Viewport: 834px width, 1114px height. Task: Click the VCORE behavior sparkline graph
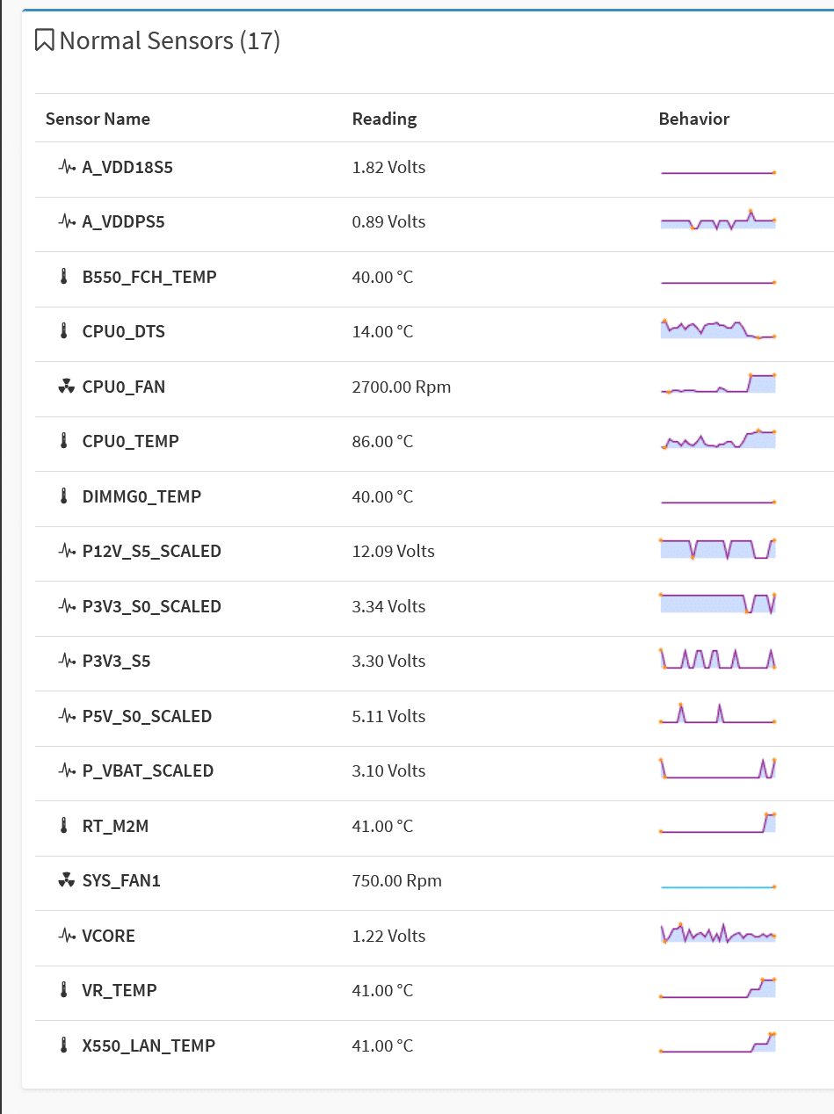tap(718, 934)
